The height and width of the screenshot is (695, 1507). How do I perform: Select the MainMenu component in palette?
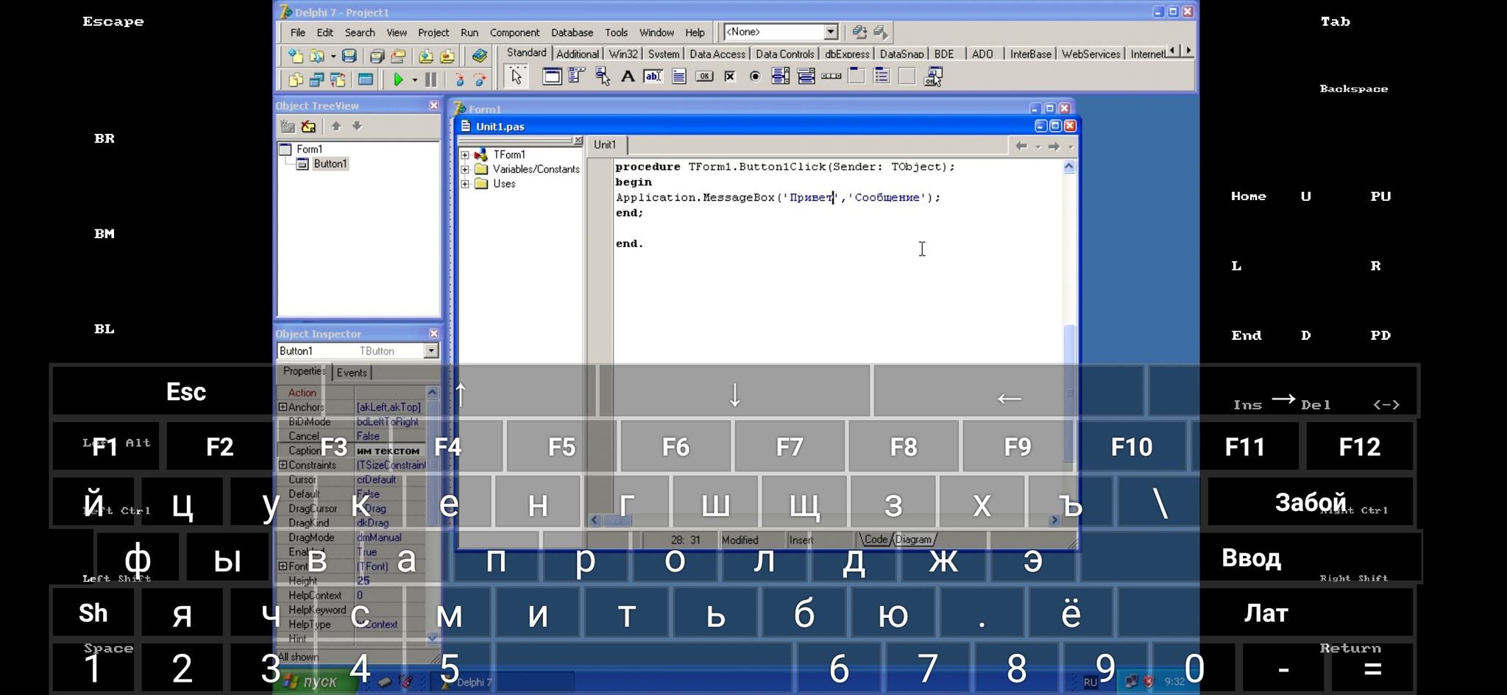click(577, 76)
